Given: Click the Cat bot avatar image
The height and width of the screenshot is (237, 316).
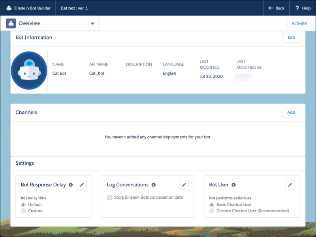Looking at the screenshot, I should pos(29,70).
